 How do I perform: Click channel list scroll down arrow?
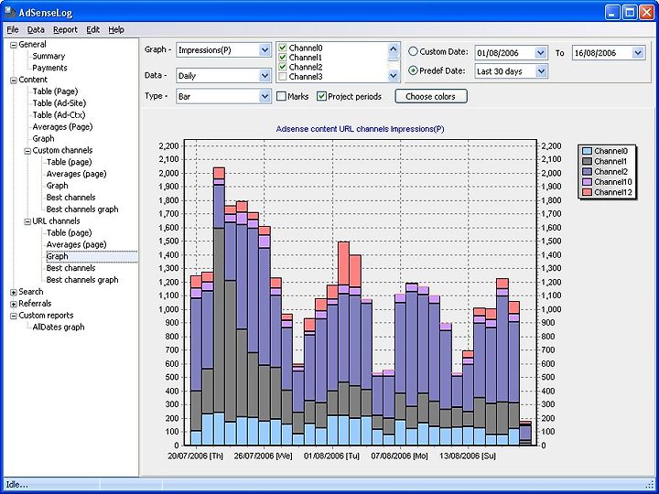tap(393, 76)
